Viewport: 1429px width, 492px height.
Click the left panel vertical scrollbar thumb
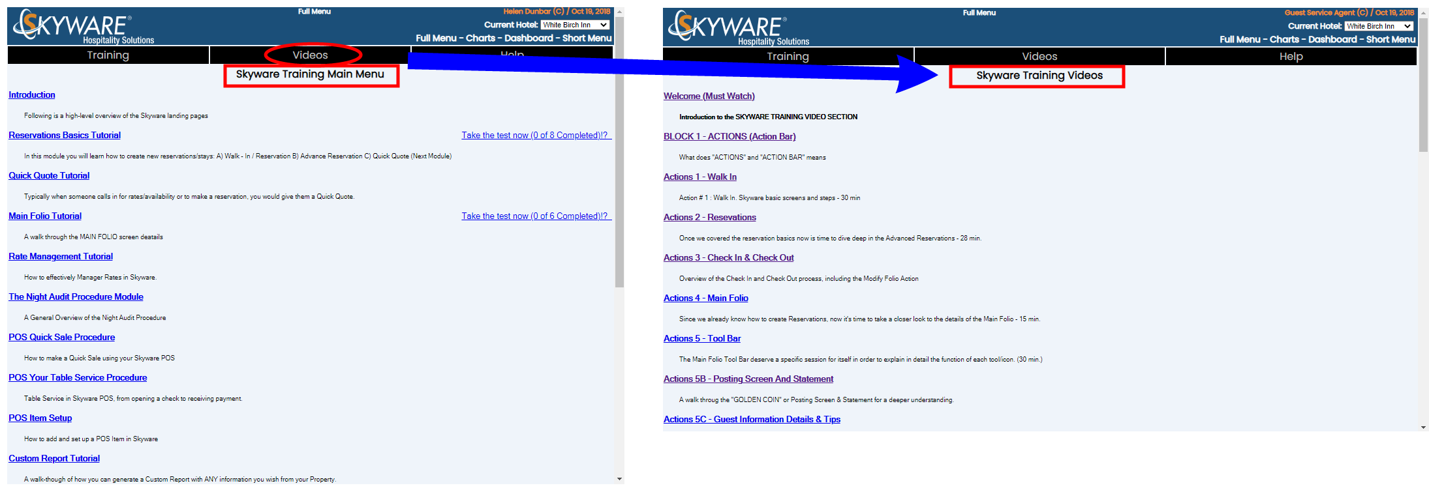[x=619, y=152]
